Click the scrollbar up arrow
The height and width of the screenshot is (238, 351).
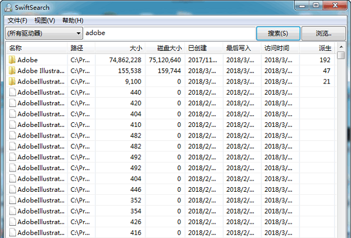point(341,47)
